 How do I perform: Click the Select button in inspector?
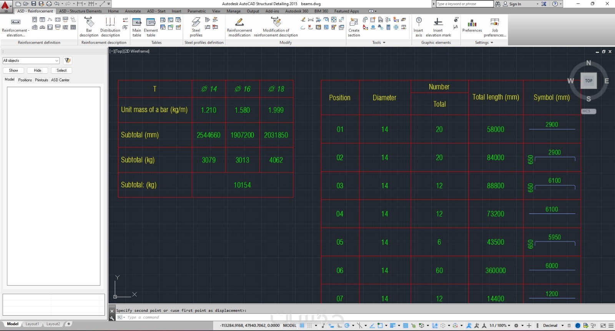pyautogui.click(x=61, y=70)
